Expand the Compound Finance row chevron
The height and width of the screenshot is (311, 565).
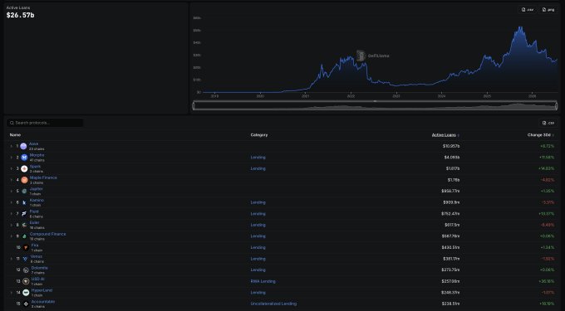pos(11,236)
